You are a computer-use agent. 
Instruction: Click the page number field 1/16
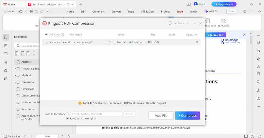(47, 136)
